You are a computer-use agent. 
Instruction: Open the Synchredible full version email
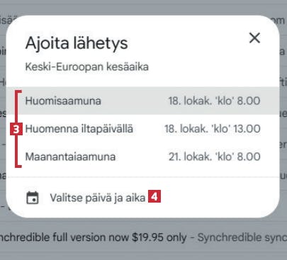coord(143,237)
